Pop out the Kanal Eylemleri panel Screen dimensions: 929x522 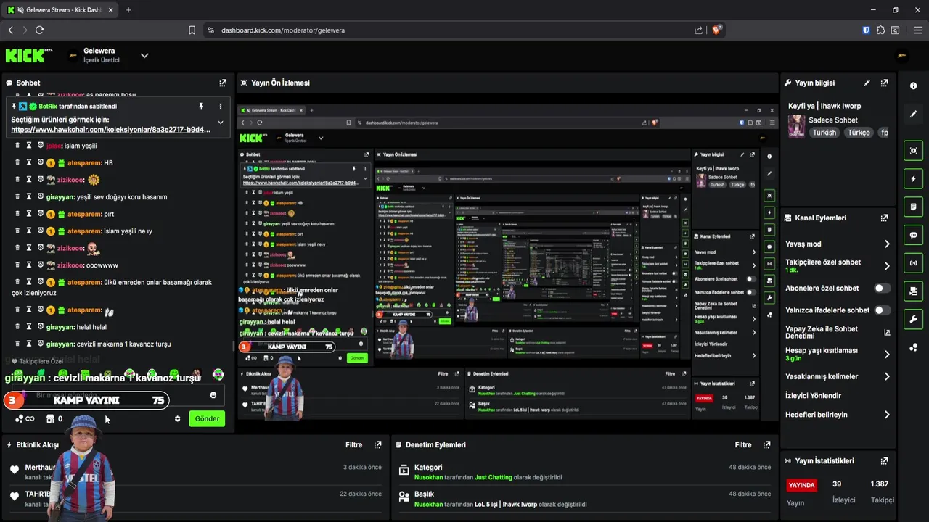click(x=884, y=217)
